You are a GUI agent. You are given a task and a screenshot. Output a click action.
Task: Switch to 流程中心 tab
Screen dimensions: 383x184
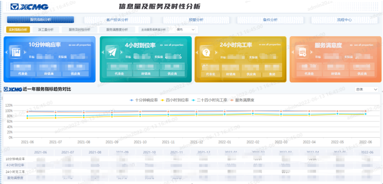pos(344,20)
